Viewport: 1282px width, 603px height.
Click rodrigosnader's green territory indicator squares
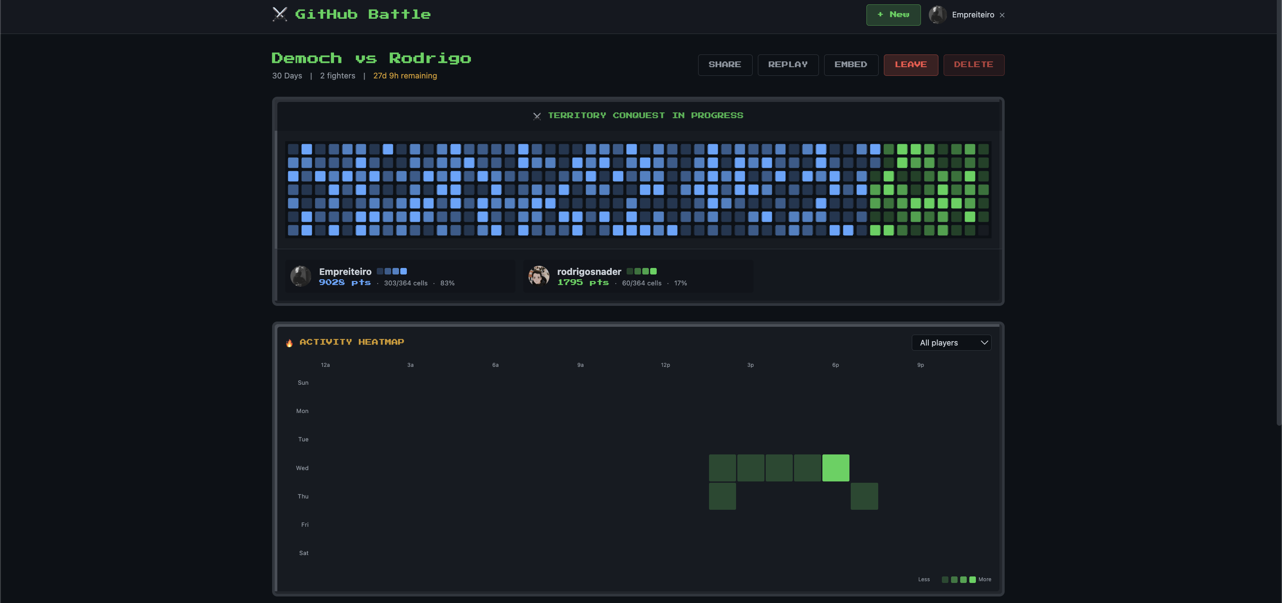point(642,271)
